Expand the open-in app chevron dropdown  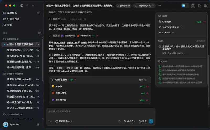pyautogui.click(x=187, y=6)
